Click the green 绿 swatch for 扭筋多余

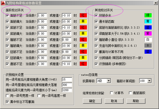(x=148, y=15)
